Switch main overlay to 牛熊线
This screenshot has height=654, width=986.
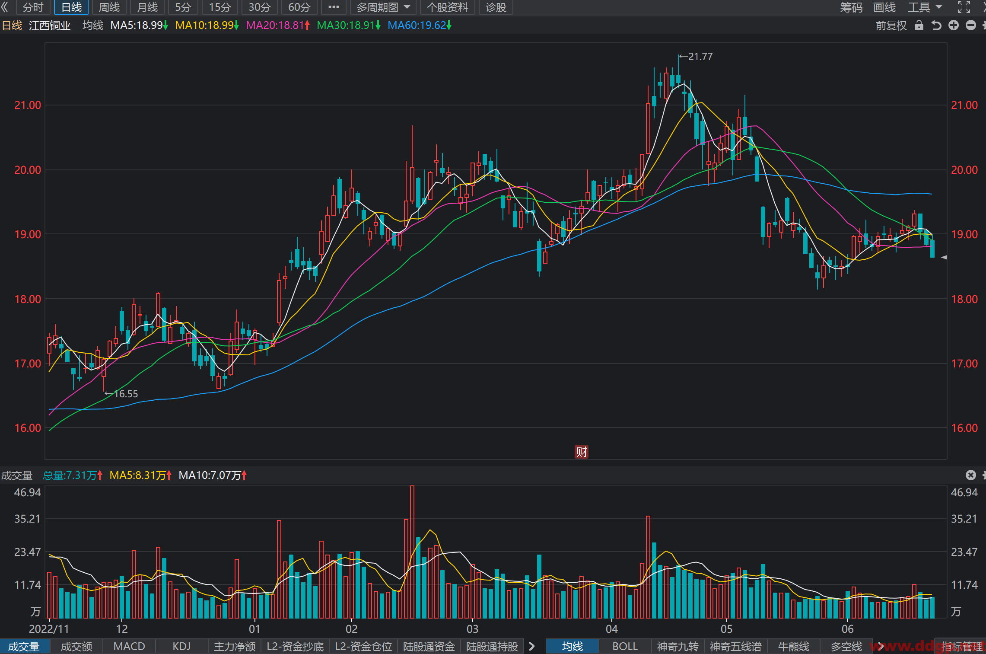click(793, 646)
